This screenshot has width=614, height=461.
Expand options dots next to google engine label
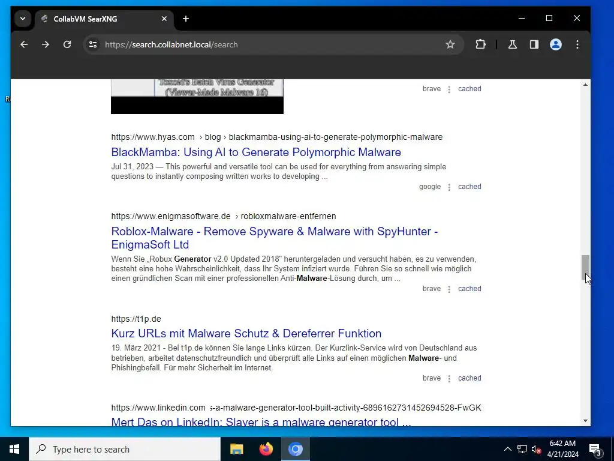[449, 187]
